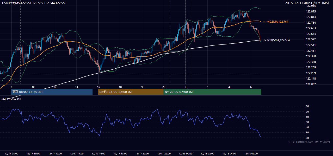333x156 pixels.
Task: Click the 40 SMA 122.764 label
Action: (x=276, y=22)
